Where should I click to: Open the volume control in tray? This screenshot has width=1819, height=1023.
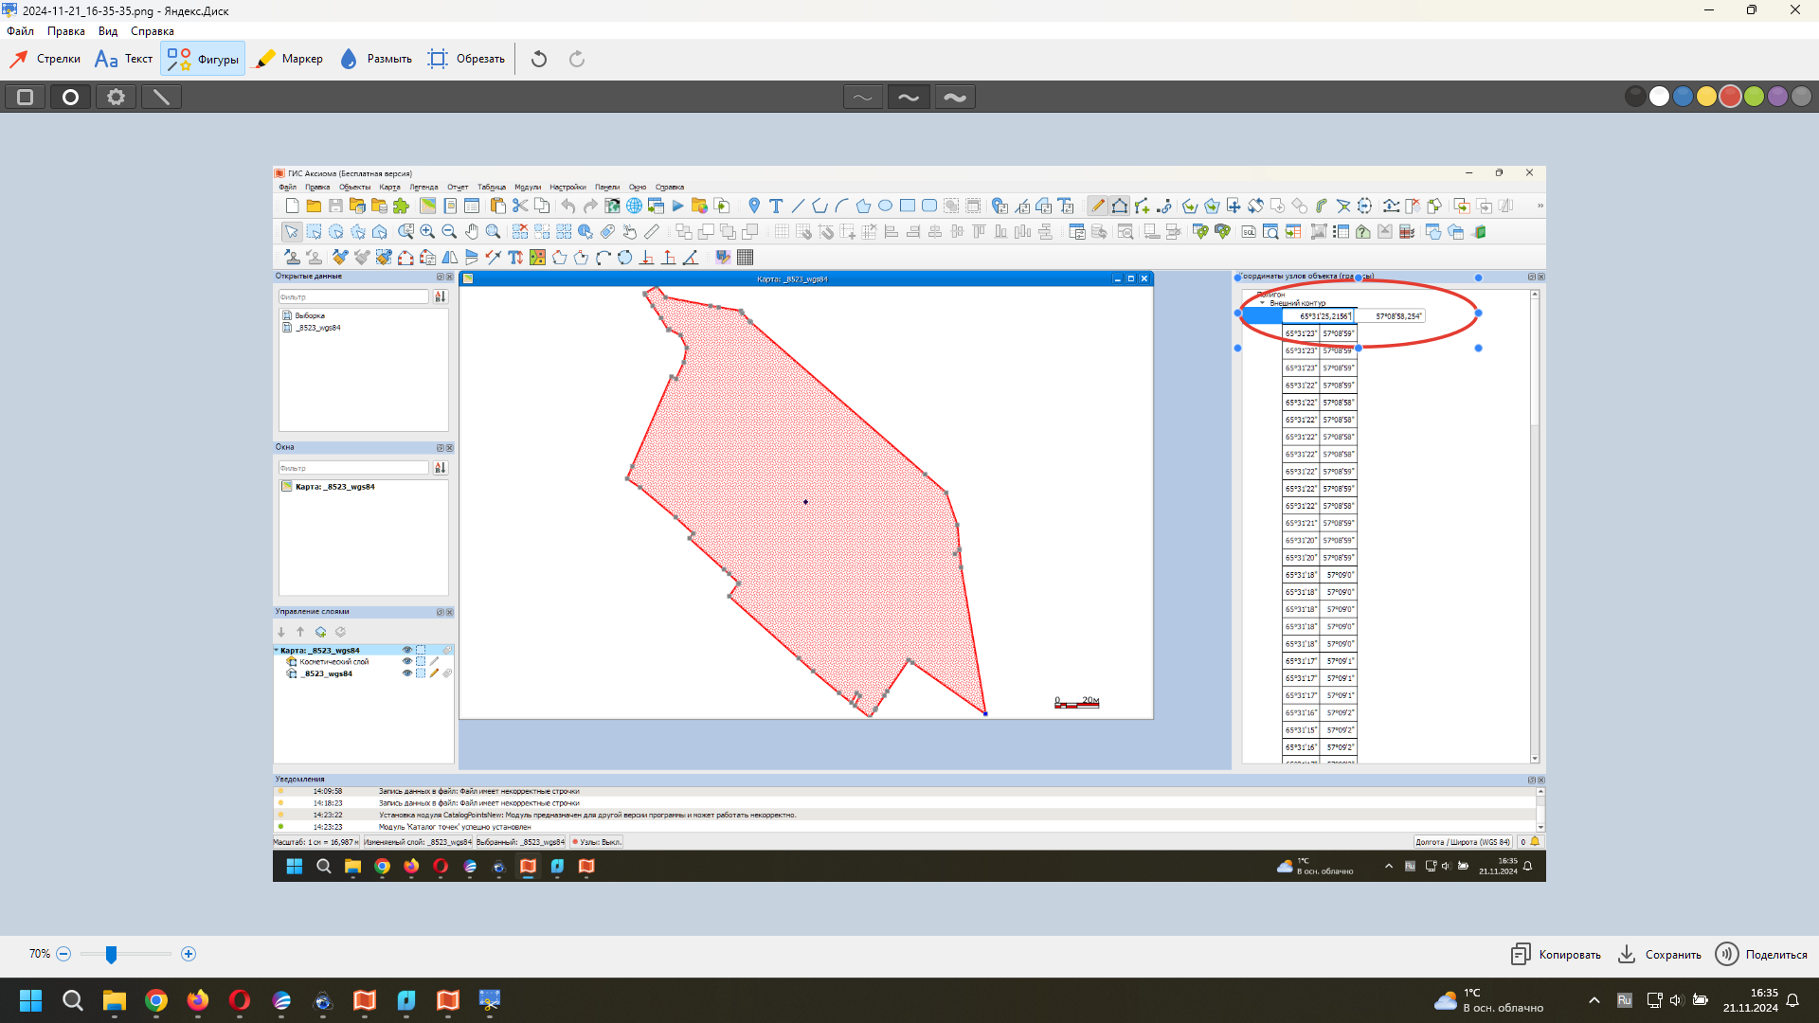[x=1676, y=1000]
